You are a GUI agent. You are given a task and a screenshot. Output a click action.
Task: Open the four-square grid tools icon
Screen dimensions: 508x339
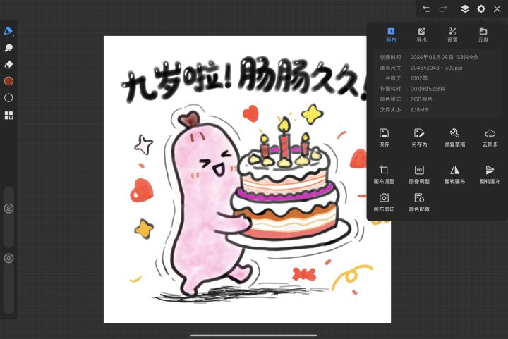tap(8, 115)
